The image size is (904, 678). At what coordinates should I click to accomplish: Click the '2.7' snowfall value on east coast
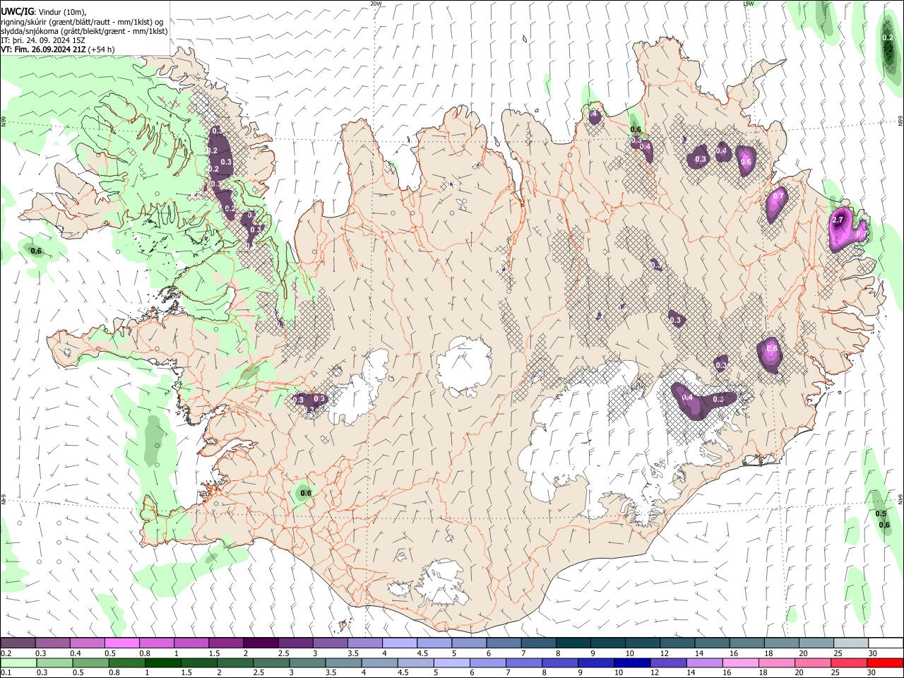coord(838,220)
